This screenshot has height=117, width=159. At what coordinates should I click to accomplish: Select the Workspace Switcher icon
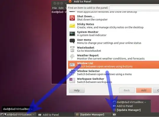[x=72, y=80]
